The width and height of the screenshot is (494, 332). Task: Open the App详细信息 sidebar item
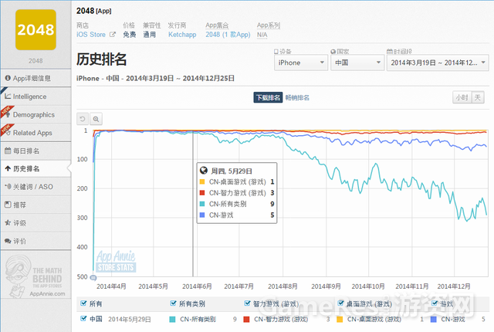pos(36,78)
